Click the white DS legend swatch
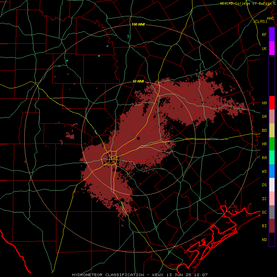The image size is (277, 277). tap(272, 185)
